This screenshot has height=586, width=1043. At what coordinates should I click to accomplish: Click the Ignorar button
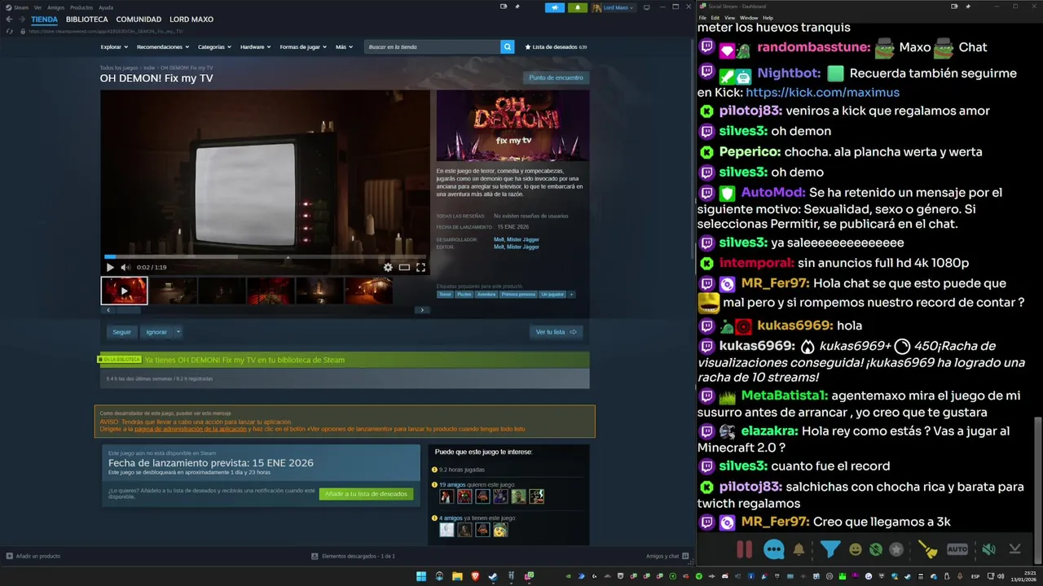point(156,332)
